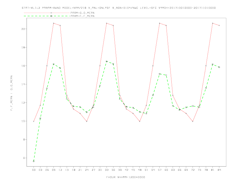239x185 pixels.
Task: Click the green circle data point at hour 00
Action: [x=34, y=161]
